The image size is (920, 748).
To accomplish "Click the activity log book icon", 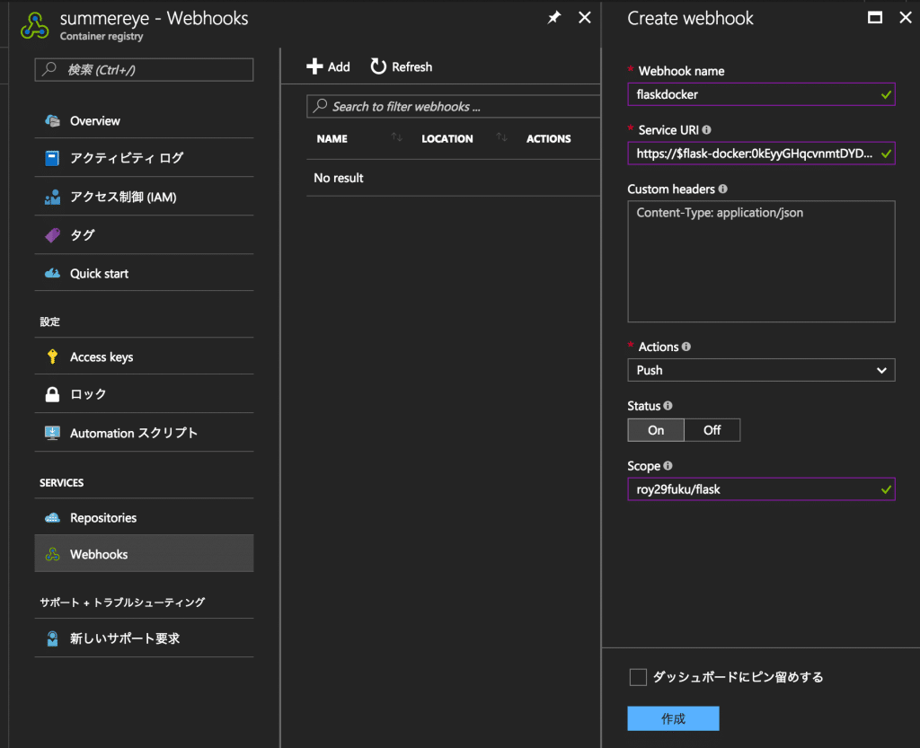I will tap(52, 158).
